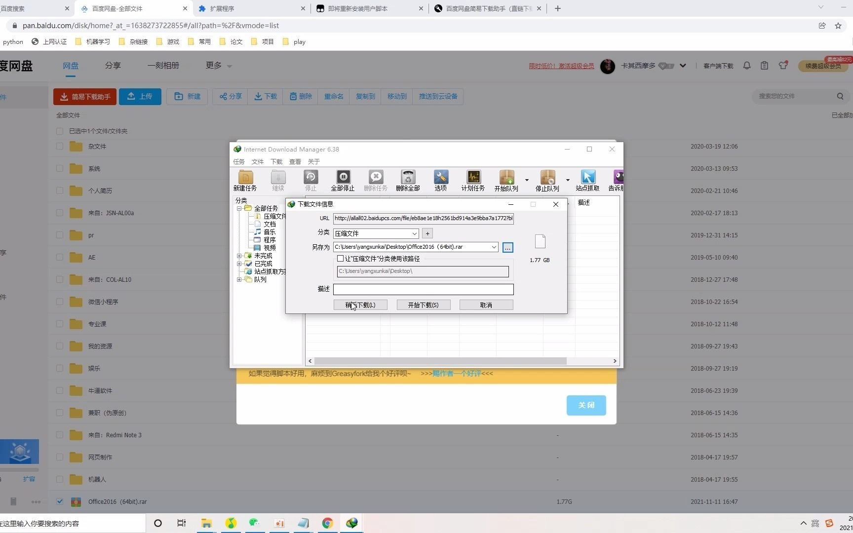The width and height of the screenshot is (853, 533).
Task: Select 视频 category in IDM tree
Action: pos(270,248)
